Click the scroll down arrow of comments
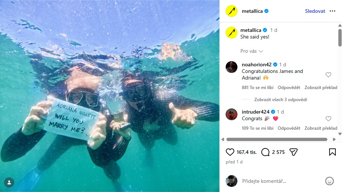Image resolution: width=342 pixels, height=192 pixels. point(340,134)
